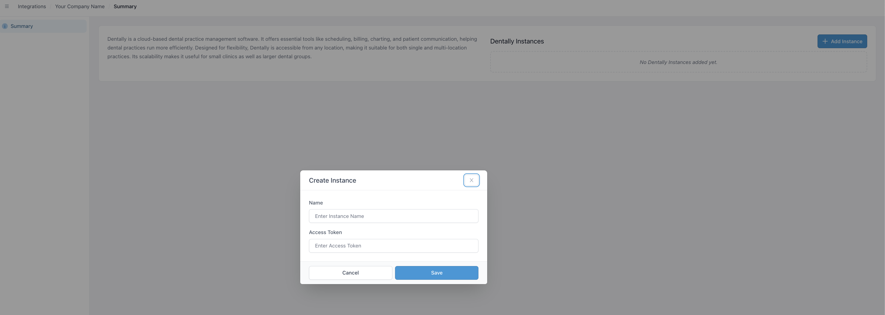Click the Dentally Instances heading

point(517,41)
